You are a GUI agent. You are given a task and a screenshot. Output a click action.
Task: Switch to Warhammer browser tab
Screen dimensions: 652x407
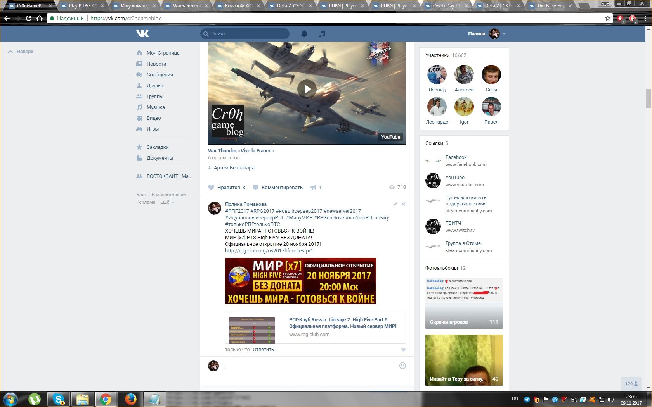pyautogui.click(x=186, y=6)
